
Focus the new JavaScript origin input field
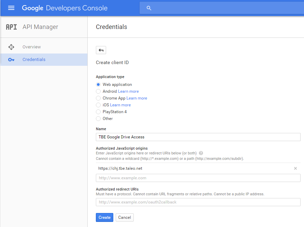(x=198, y=178)
